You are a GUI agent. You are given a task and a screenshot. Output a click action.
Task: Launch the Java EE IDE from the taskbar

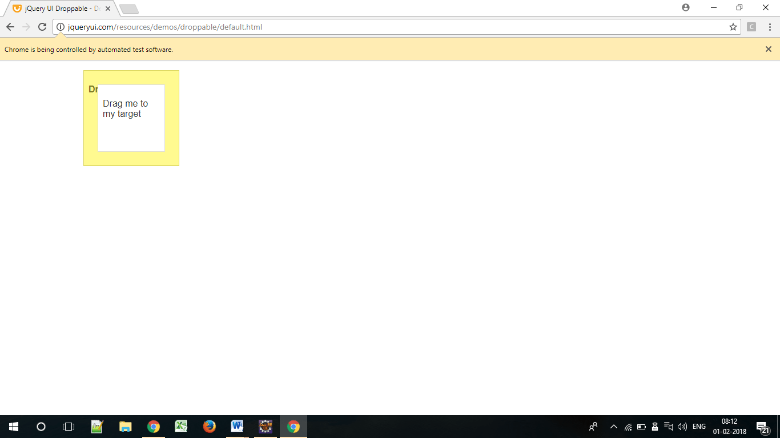point(265,426)
